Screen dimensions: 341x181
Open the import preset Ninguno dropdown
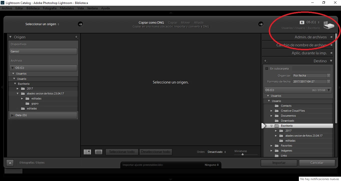coord(211,165)
